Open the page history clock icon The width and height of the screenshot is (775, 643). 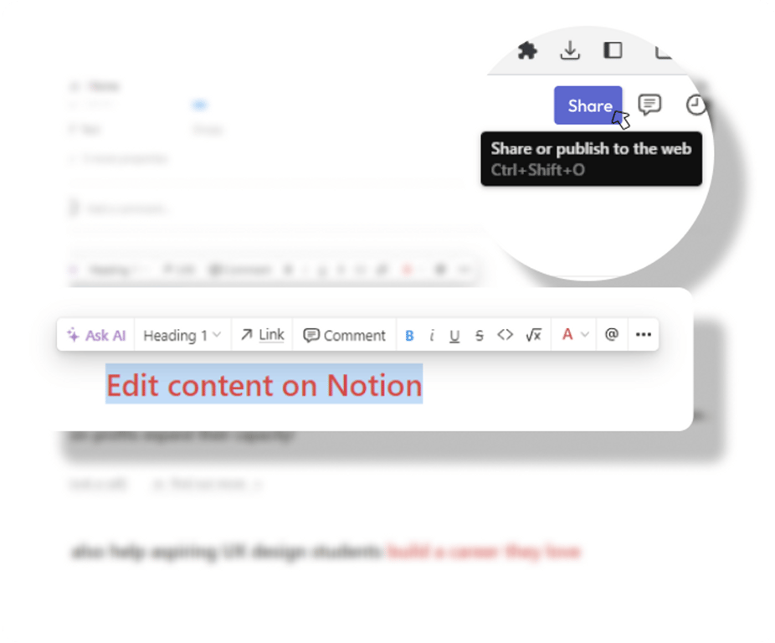point(696,105)
